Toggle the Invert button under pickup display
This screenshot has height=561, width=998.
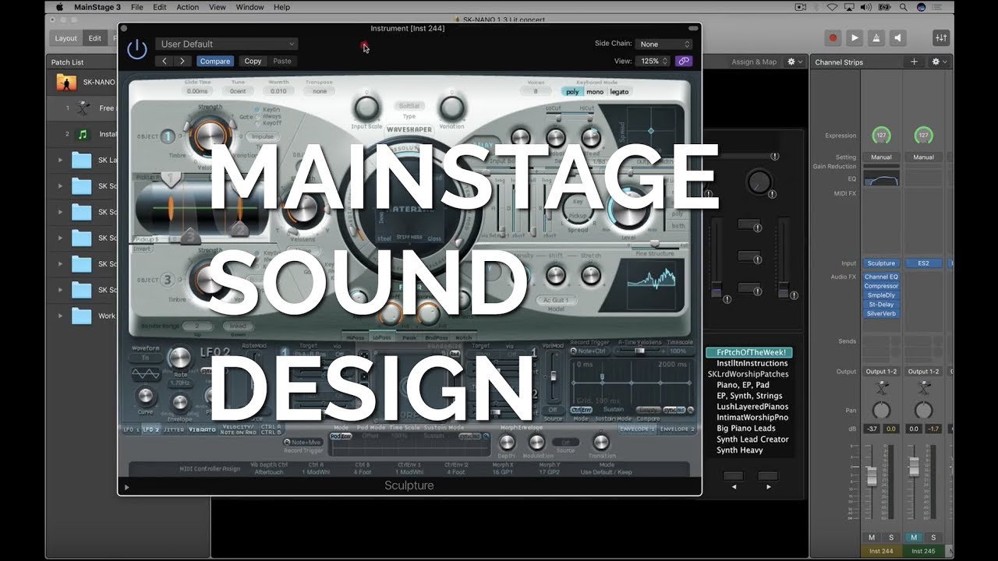pos(142,249)
